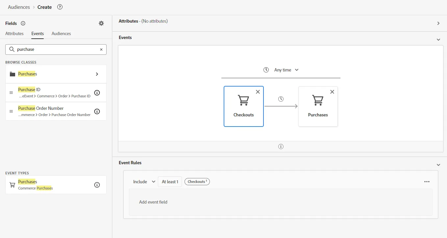Click the help icon next to Create
447x238 pixels.
tap(60, 7)
